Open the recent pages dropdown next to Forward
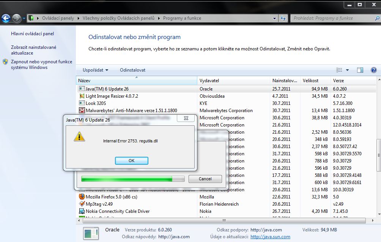 [24, 19]
